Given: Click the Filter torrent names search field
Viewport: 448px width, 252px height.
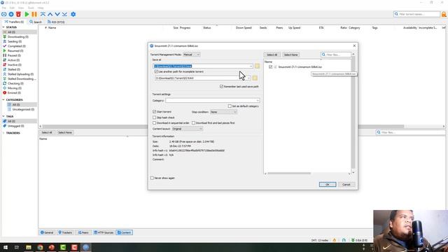Looking at the screenshot, I should (x=417, y=14).
